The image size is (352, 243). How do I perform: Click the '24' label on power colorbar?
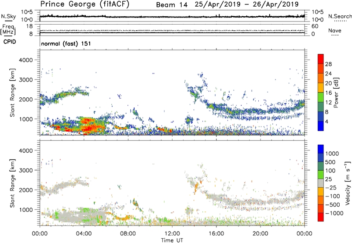tap(328, 74)
